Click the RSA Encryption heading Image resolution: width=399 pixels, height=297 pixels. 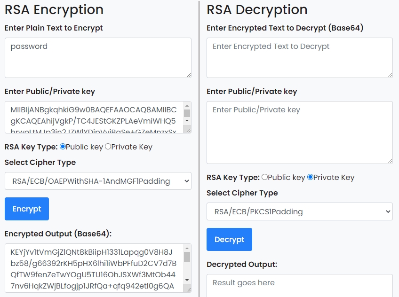[x=53, y=9]
